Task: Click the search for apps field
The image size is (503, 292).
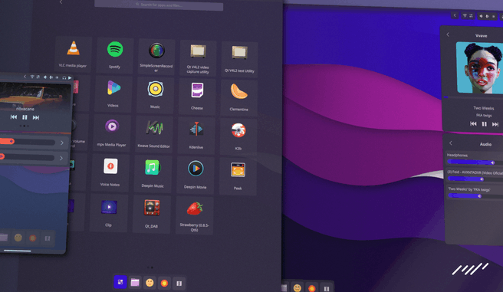Action: point(159,5)
